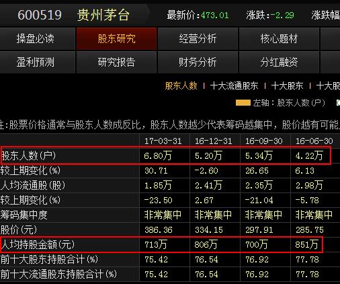
Task: Click per-capita shares 2.41万
Action: click(x=208, y=185)
